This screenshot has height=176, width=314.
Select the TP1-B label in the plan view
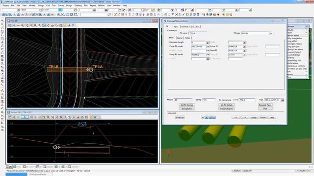(53, 67)
